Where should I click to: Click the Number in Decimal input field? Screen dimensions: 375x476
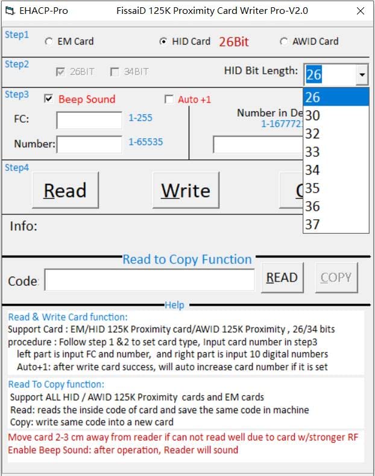tap(259, 144)
